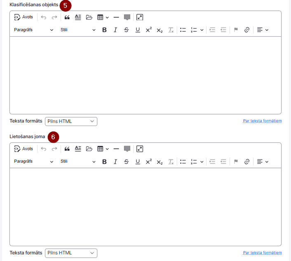Toggle bold in Lietošanas joma editor
The height and width of the screenshot is (261, 291).
point(104,162)
